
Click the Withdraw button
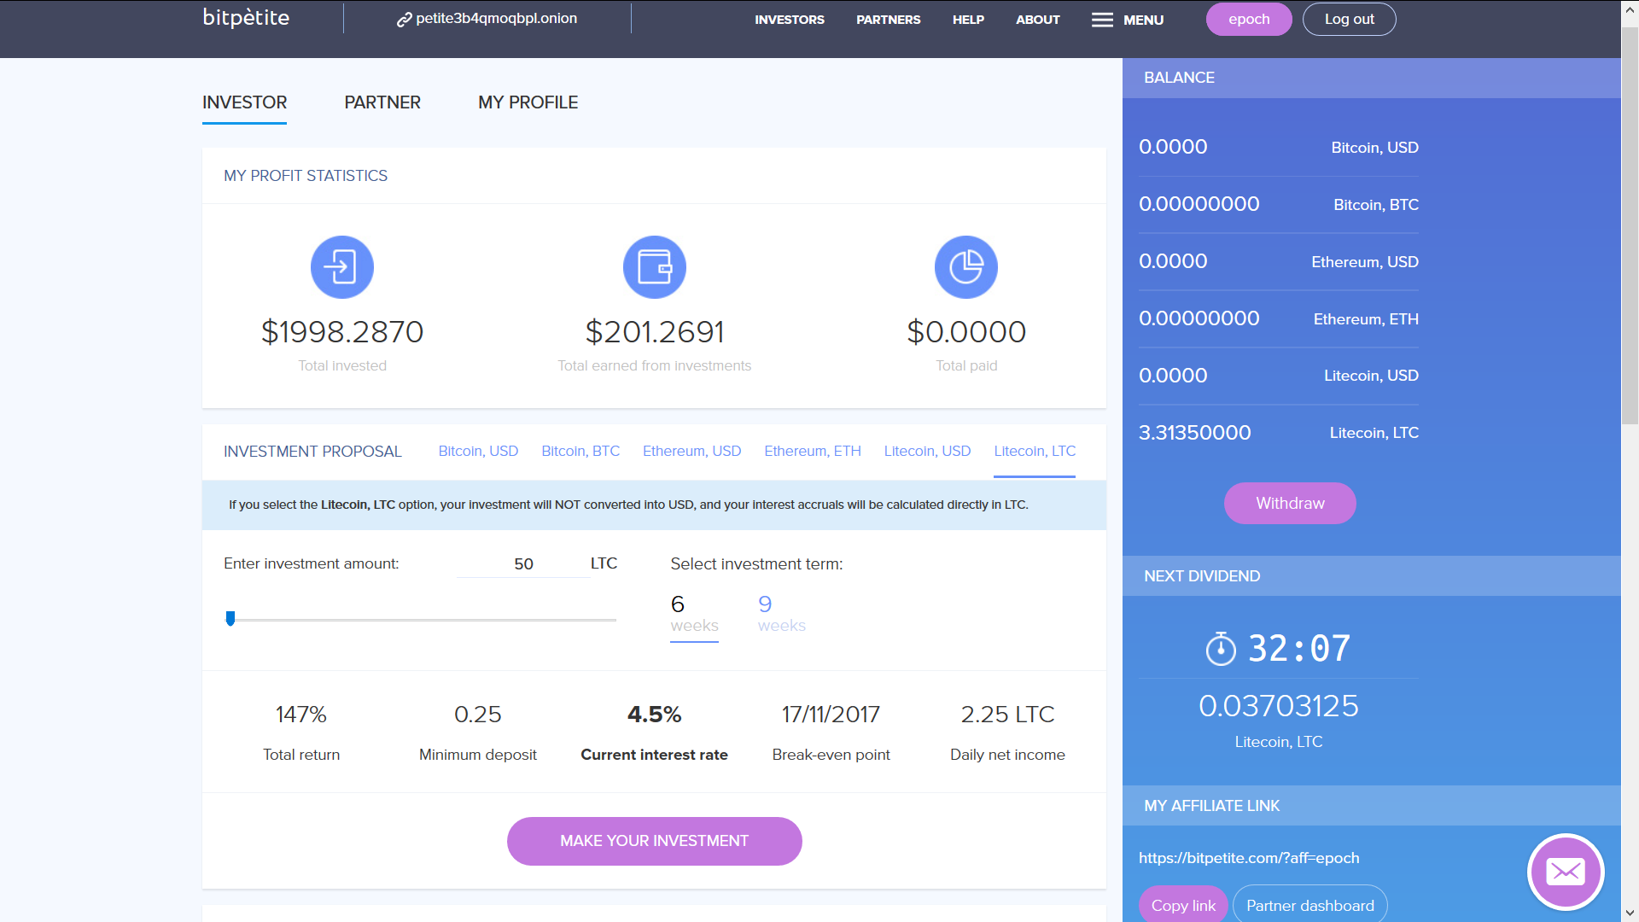click(1290, 504)
